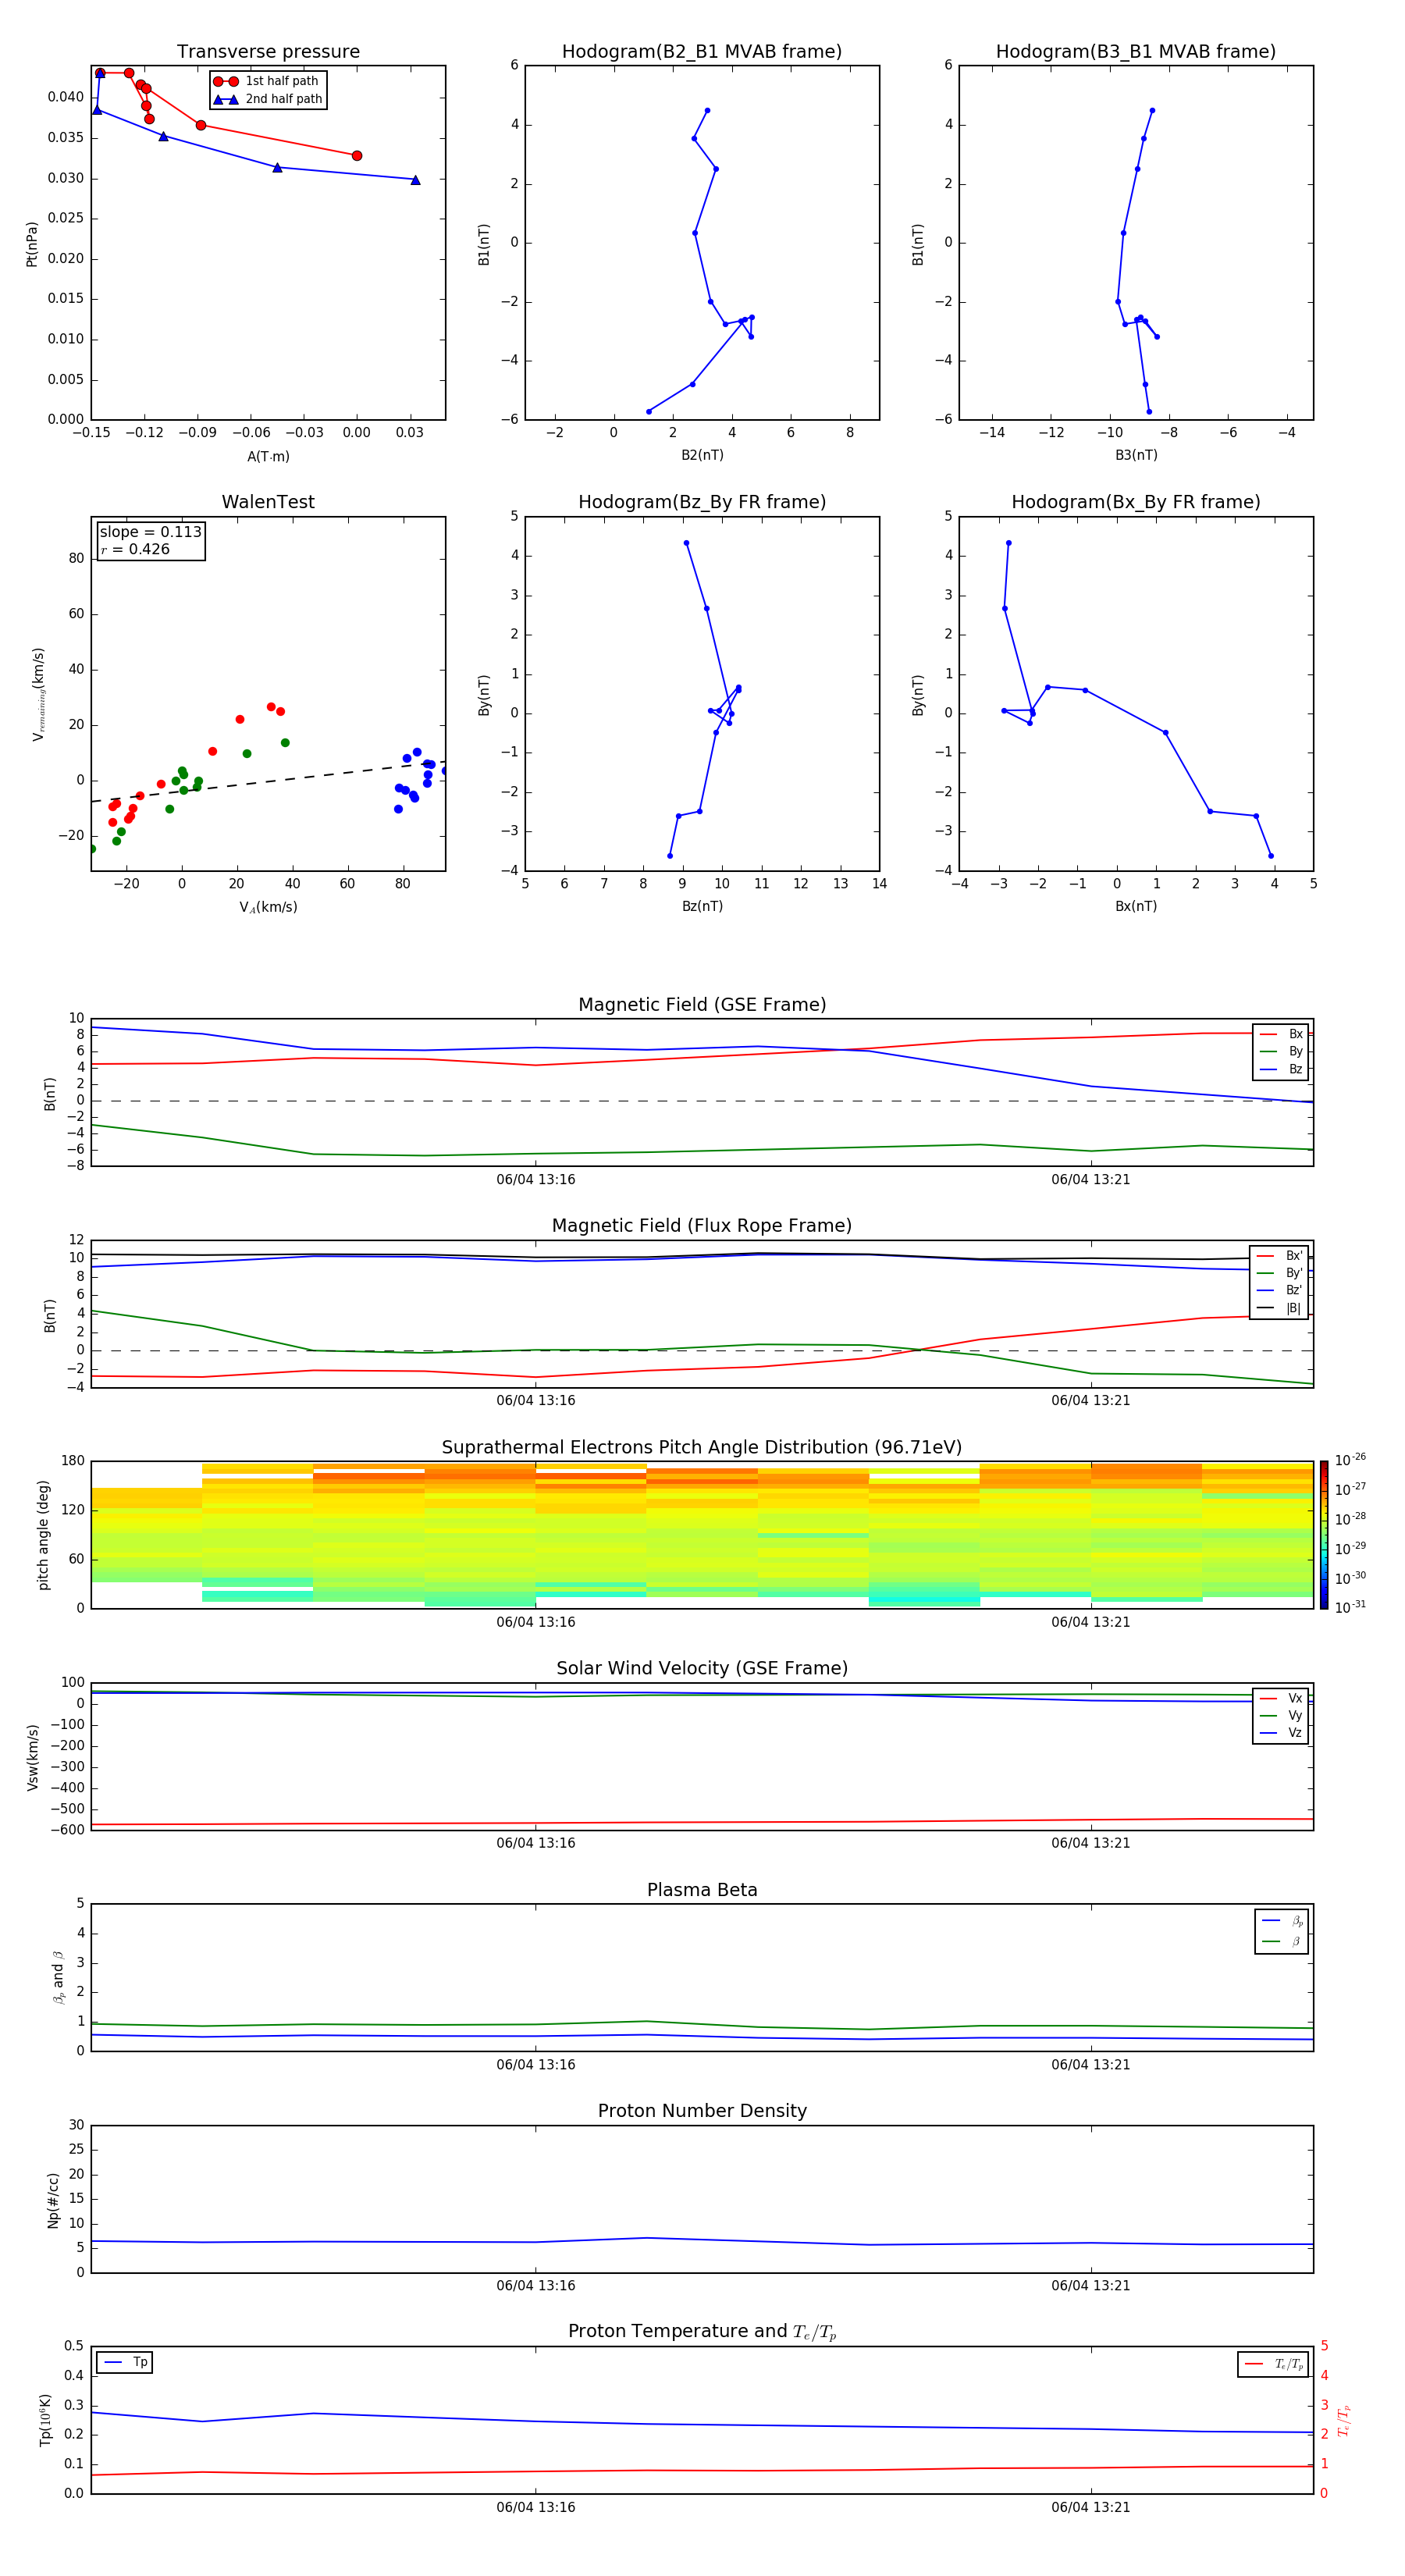Click the Suprathermal Electrons Pitch Angle Distribution title

(x=702, y=1448)
